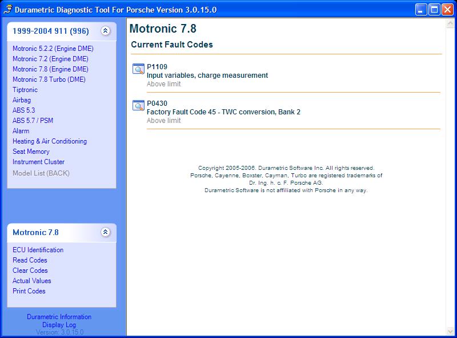The image size is (457, 338).
Task: Open the P0430 fault code details icon
Action: pos(138,105)
